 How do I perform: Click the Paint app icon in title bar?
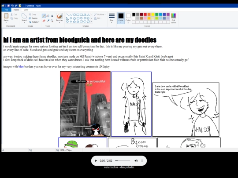[3, 6]
